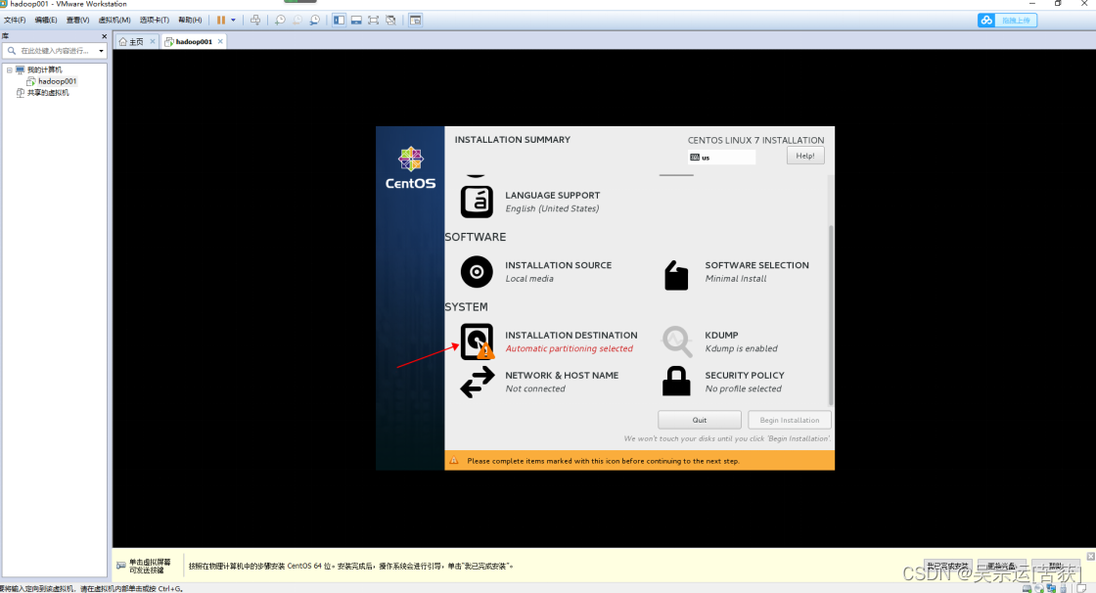Click the send Ctrl+Alt+Del toolbar icon
Image resolution: width=1096 pixels, height=593 pixels.
pyautogui.click(x=255, y=21)
